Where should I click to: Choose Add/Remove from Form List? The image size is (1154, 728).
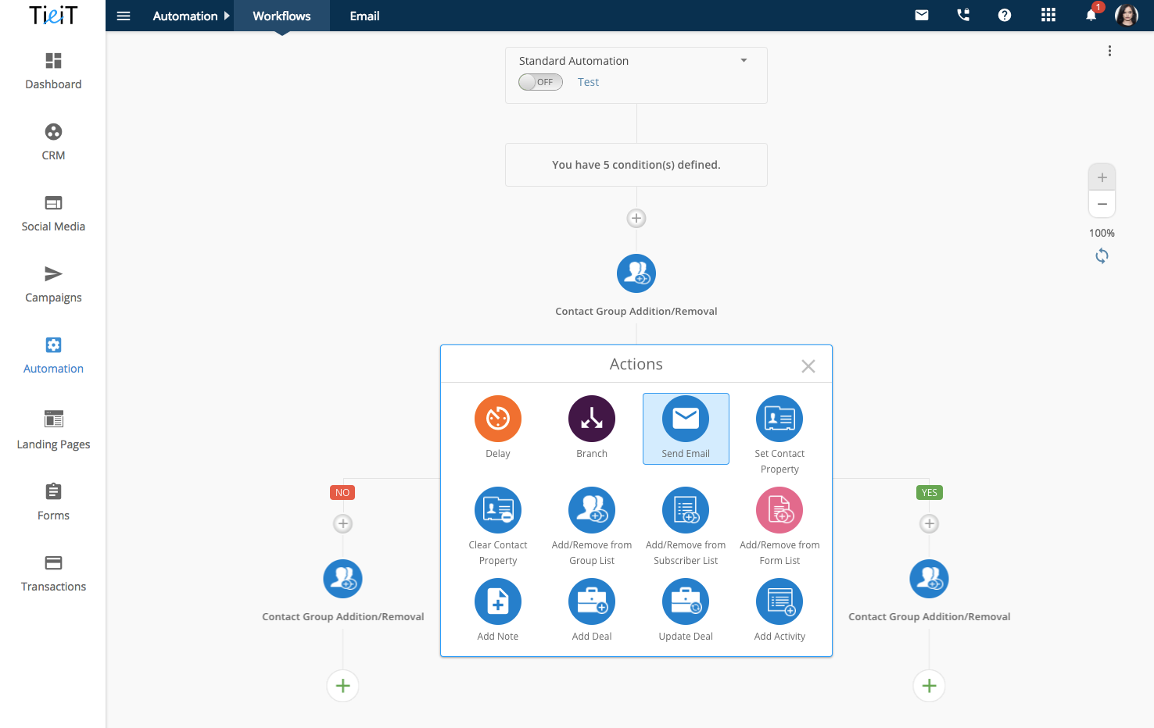[779, 511]
